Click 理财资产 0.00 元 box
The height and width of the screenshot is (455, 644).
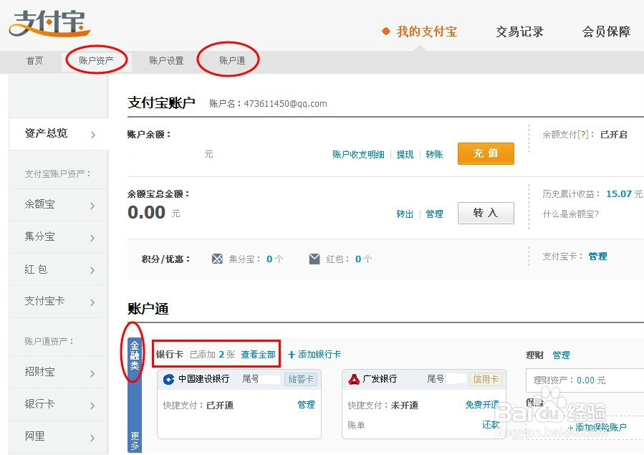(x=585, y=380)
